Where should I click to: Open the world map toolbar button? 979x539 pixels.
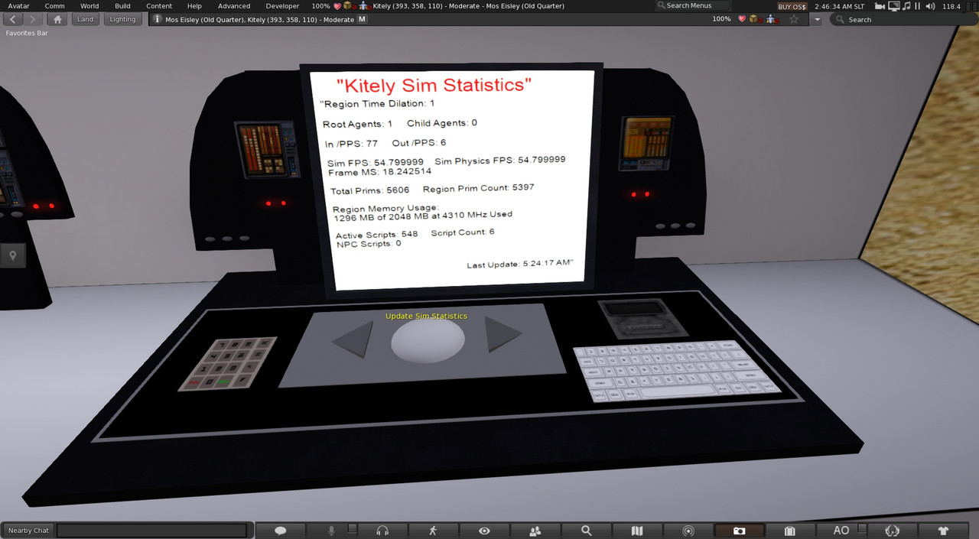[x=637, y=531]
